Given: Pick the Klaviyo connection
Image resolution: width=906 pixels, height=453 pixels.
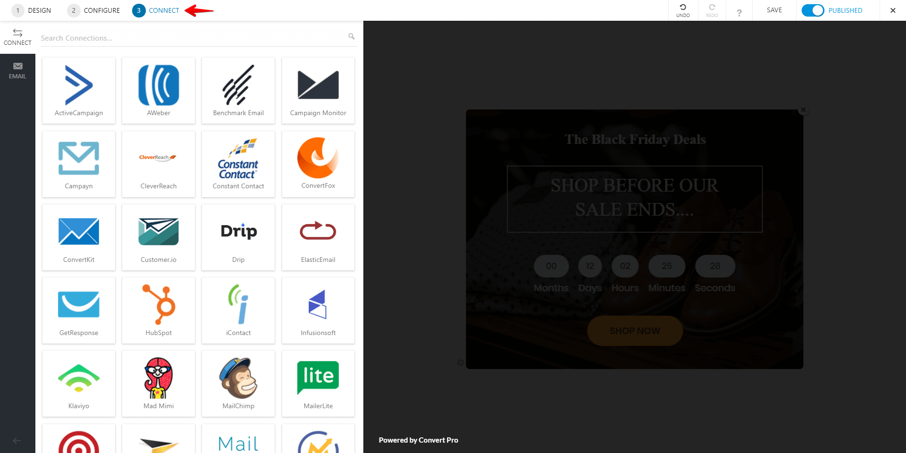Looking at the screenshot, I should [78, 384].
